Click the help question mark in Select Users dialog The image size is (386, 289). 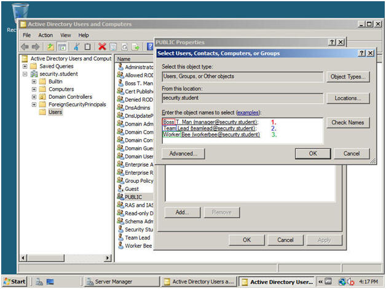(x=361, y=53)
